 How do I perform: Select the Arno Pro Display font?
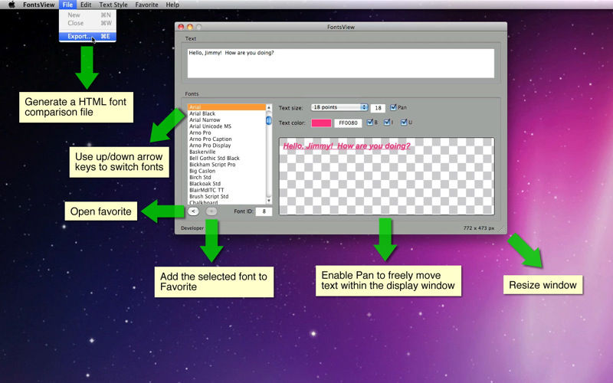pos(226,146)
